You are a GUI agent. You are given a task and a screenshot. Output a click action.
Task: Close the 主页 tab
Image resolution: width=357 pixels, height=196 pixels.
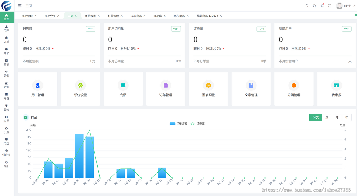point(76,16)
